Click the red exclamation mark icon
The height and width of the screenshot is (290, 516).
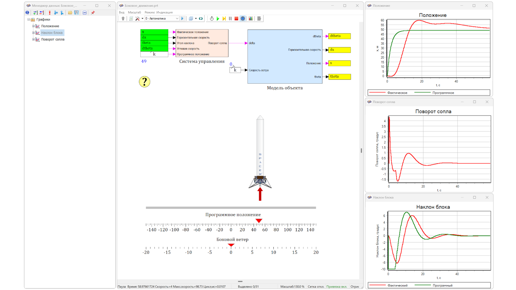coord(50,13)
